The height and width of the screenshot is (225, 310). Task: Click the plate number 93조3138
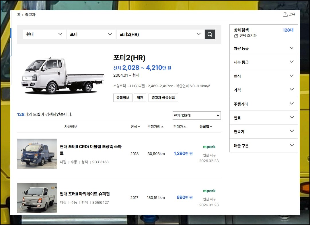tap(100, 162)
